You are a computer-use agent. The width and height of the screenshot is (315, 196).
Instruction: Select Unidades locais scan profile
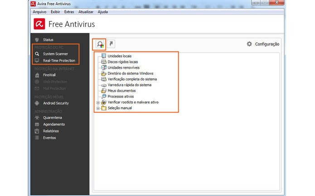click(x=120, y=56)
